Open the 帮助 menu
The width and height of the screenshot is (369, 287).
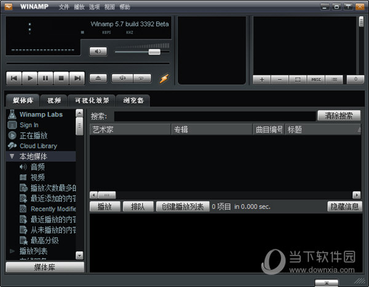[x=125, y=7]
